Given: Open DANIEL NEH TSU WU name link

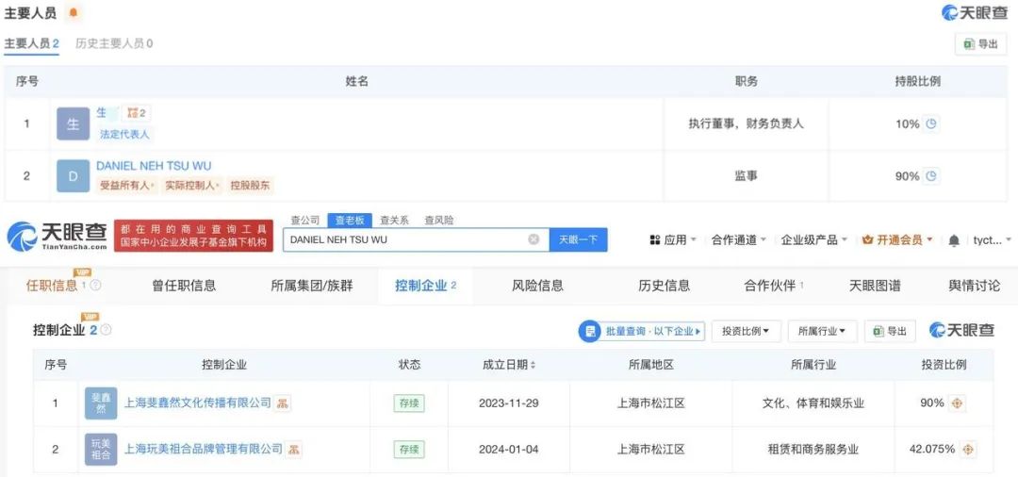Looking at the screenshot, I should click(154, 166).
